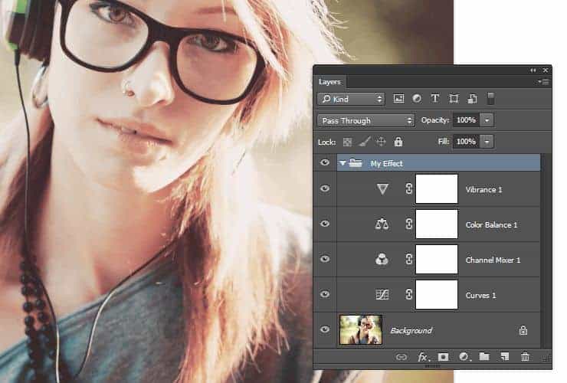Viewport: 567px width, 383px height.
Task: Select the Channel Mixer 1 mask thumbnail
Action: [437, 260]
